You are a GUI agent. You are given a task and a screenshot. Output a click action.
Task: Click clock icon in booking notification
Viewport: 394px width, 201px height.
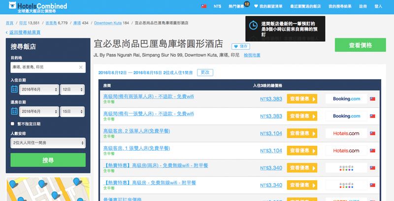click(x=253, y=26)
